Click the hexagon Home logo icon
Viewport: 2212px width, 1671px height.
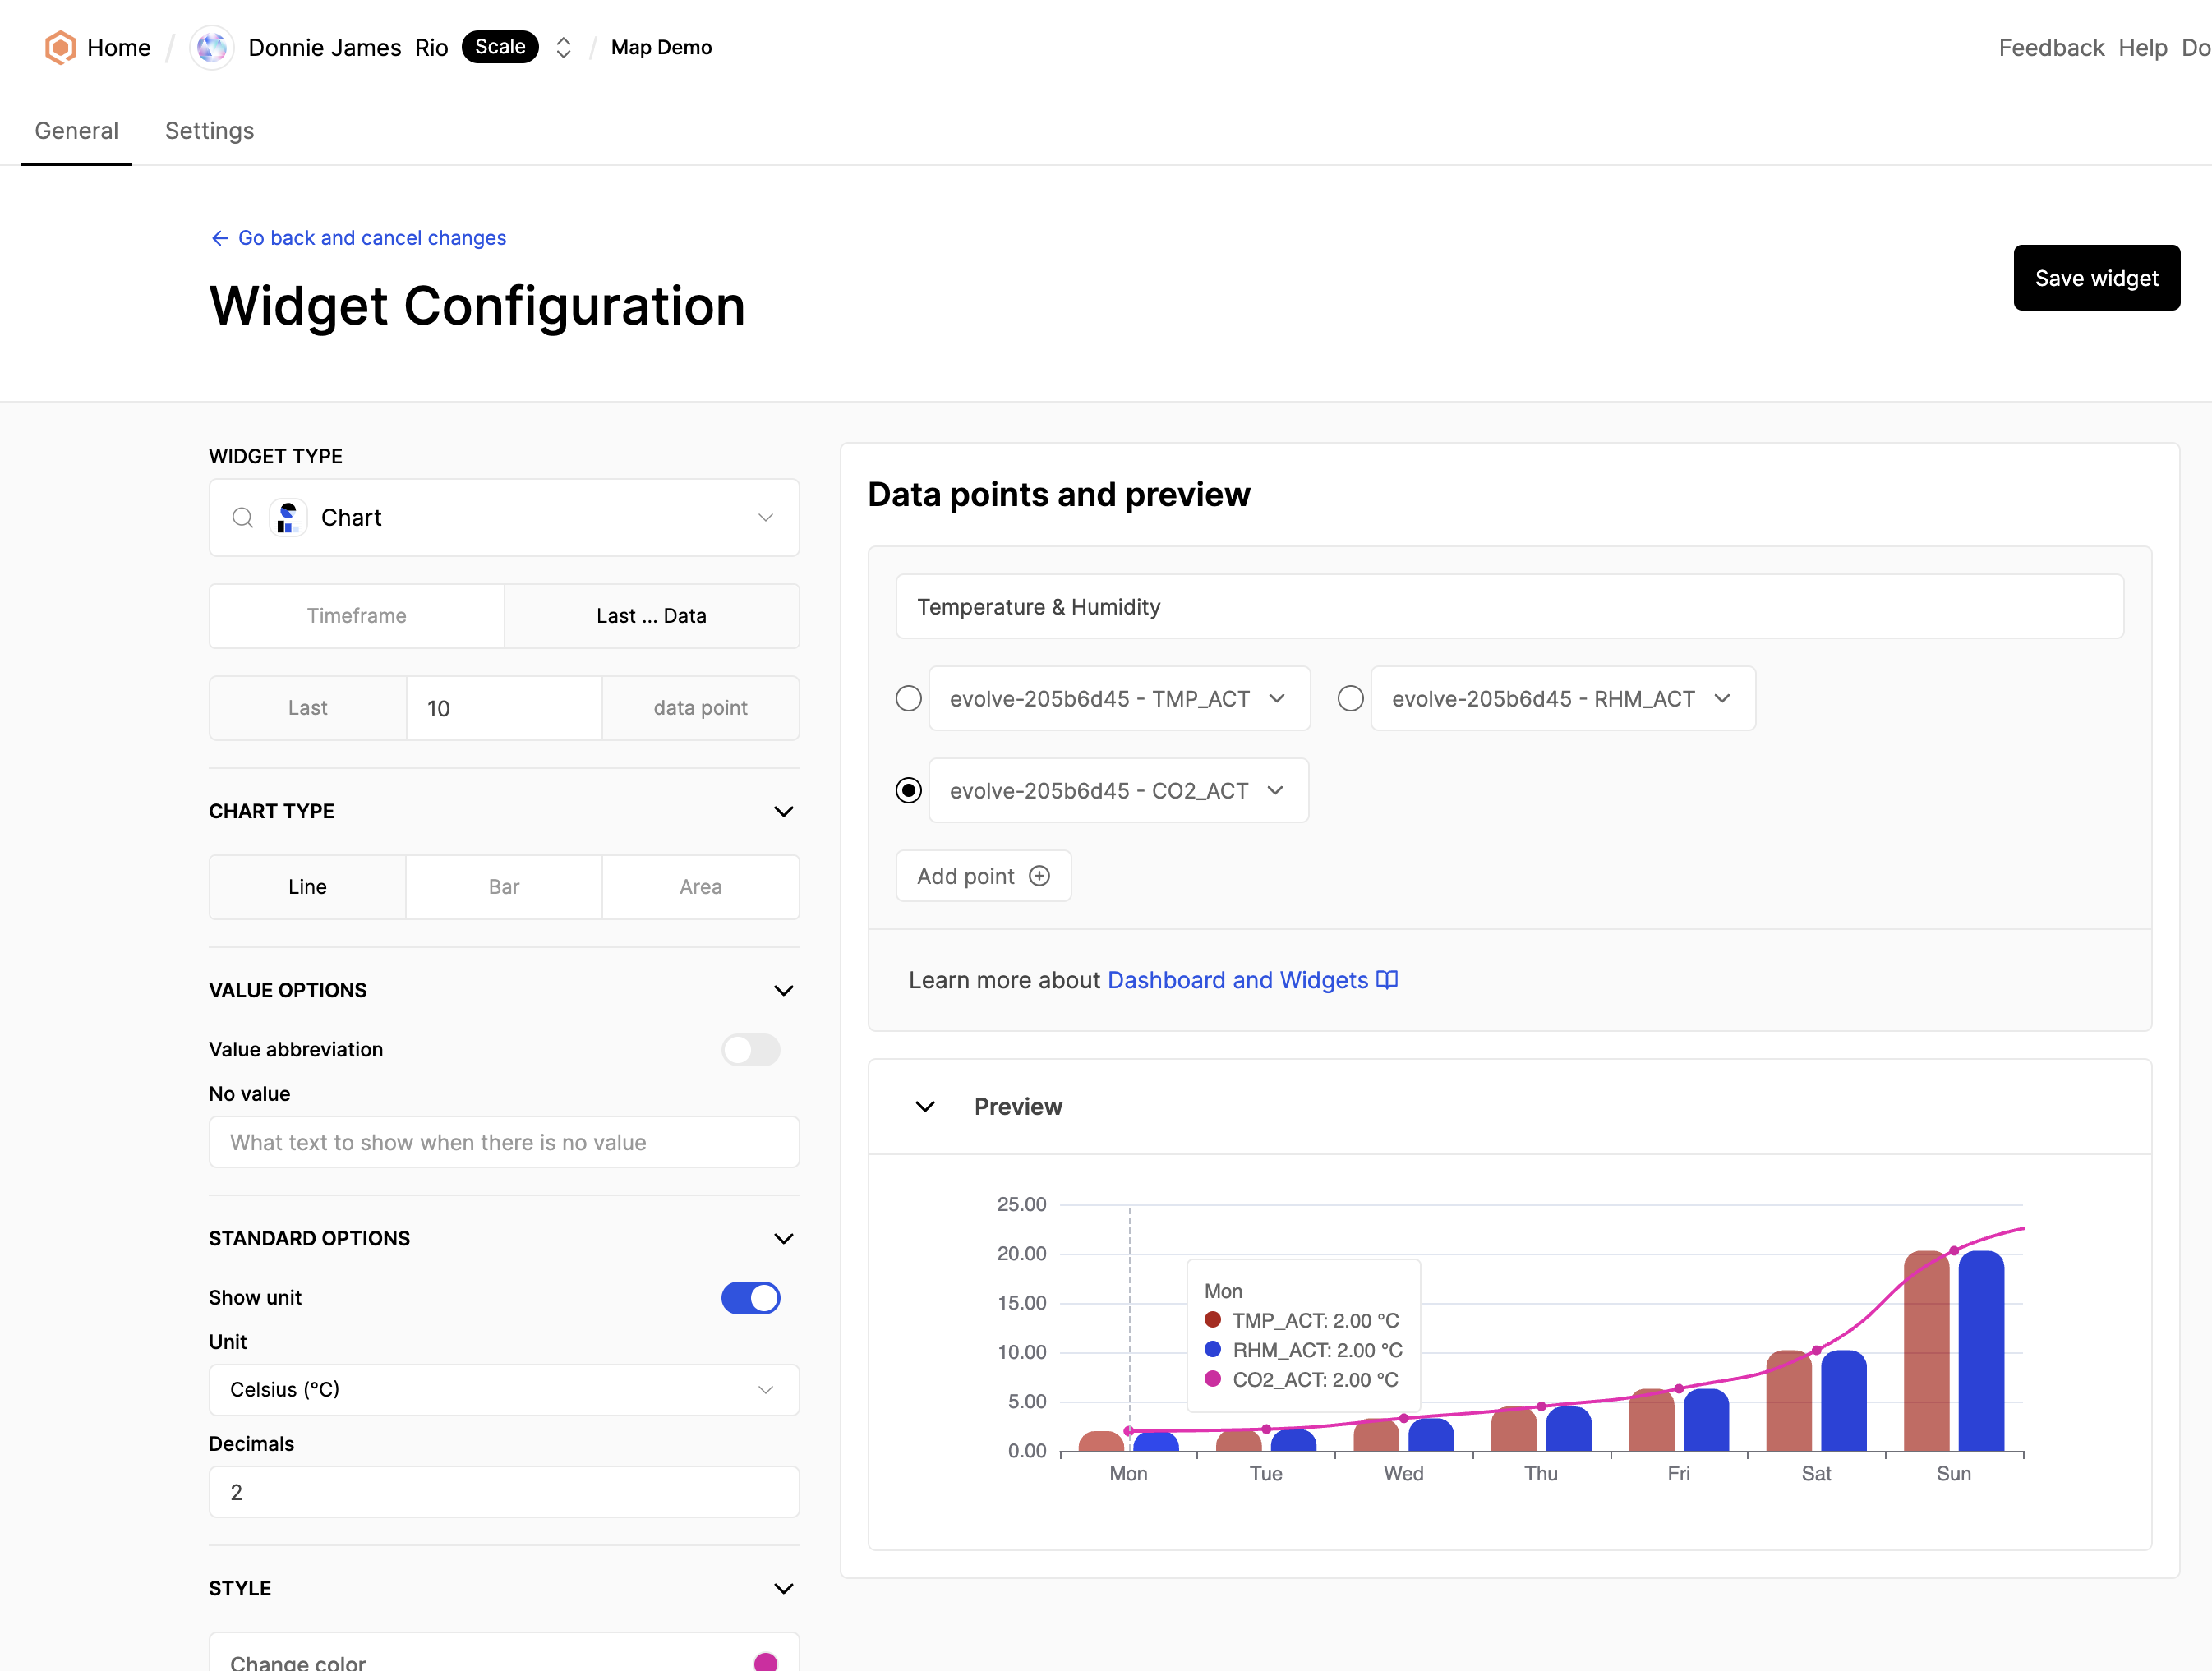point(59,47)
